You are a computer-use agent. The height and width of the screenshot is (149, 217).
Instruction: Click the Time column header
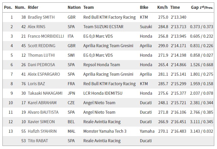point(175,7)
